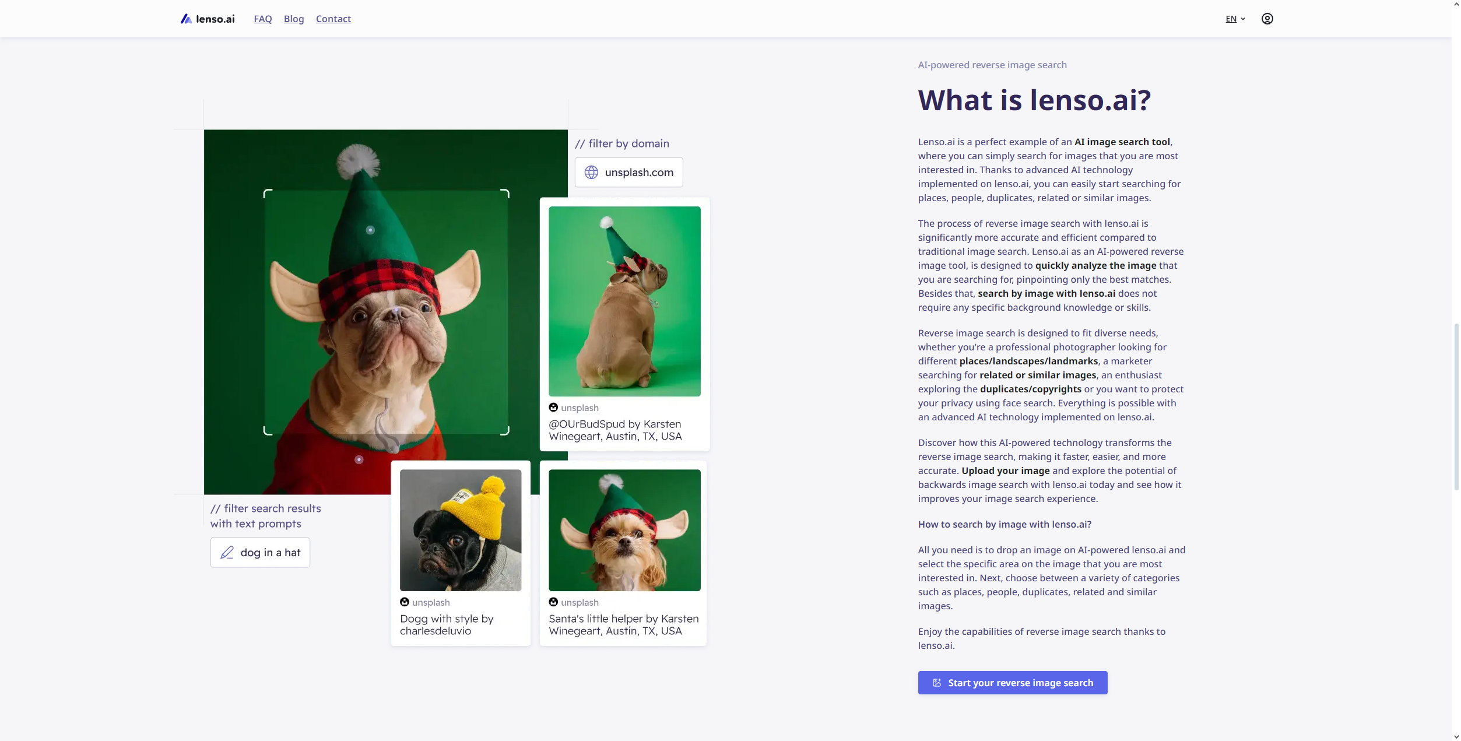Screen dimensions: 1461x741
Task: Open the FAQ page
Action: coord(263,19)
